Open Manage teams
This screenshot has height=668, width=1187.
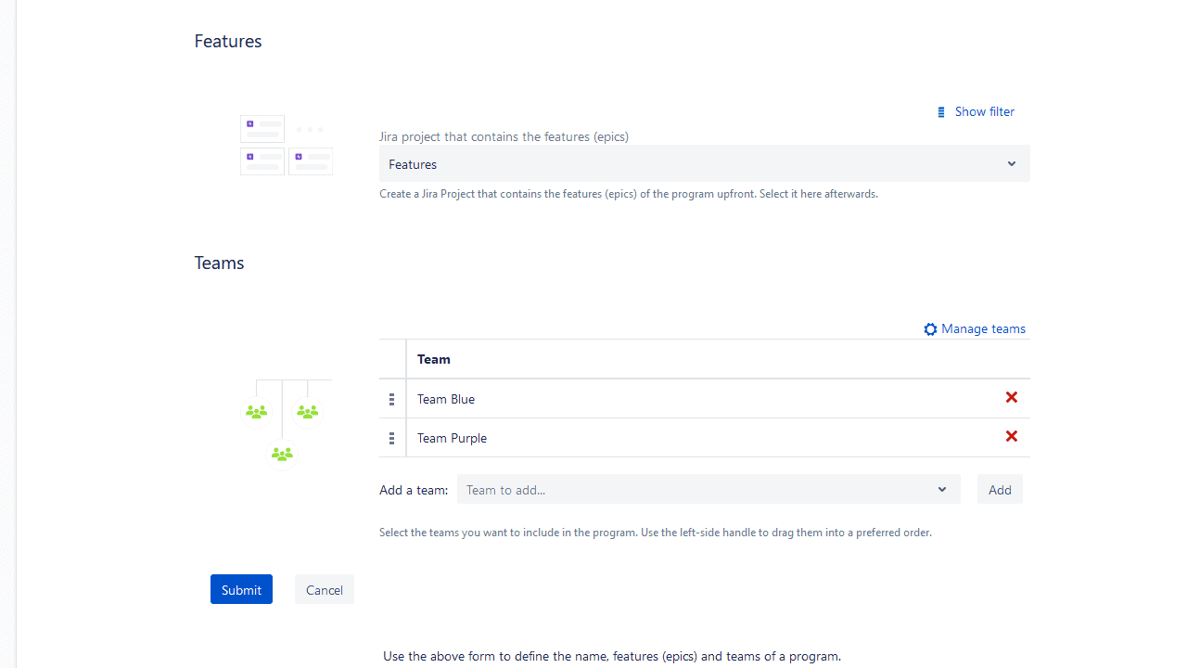click(x=982, y=328)
